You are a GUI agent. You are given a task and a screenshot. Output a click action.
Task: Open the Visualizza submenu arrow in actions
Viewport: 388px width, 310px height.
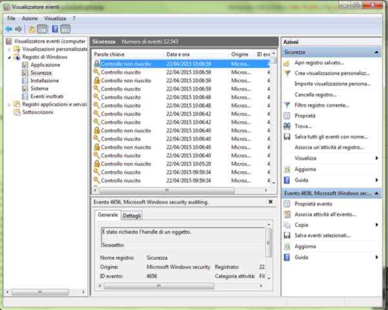376,158
